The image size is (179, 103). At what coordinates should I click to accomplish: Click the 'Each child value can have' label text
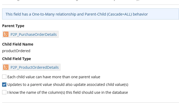[54, 77]
